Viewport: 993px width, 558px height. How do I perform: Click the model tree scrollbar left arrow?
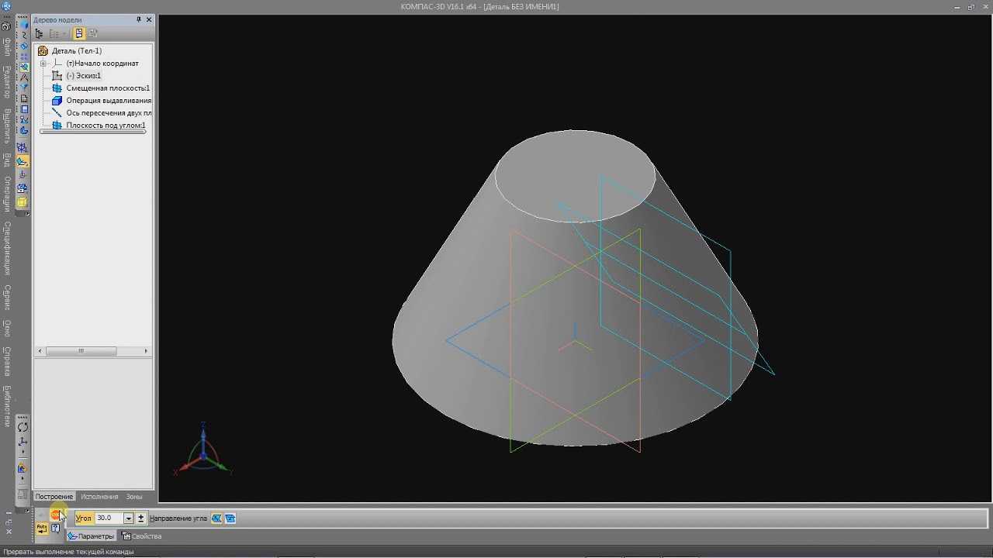[x=39, y=351]
